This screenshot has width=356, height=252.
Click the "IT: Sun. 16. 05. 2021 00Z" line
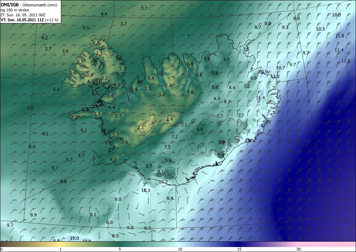pyautogui.click(x=23, y=15)
